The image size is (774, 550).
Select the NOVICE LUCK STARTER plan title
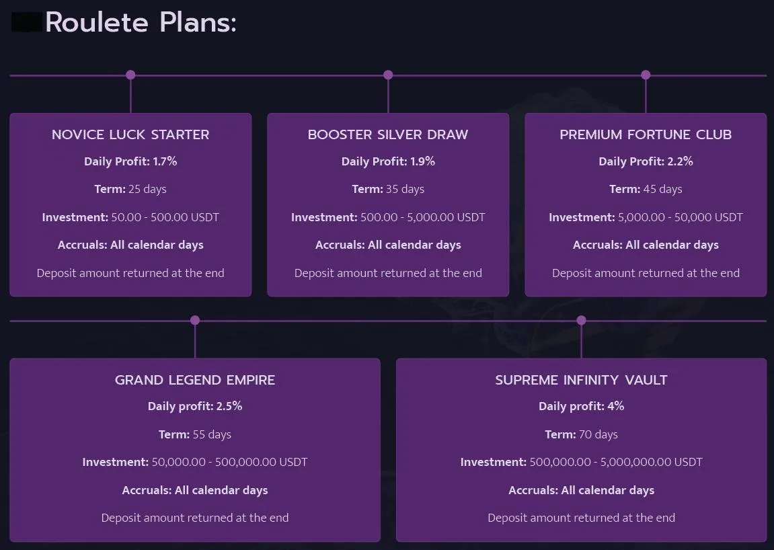(130, 134)
